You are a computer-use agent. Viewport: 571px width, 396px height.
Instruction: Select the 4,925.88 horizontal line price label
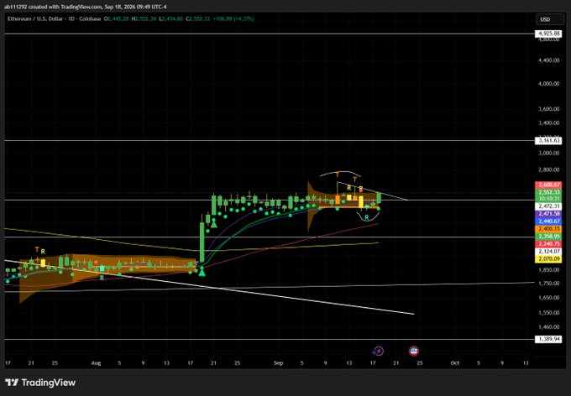click(548, 34)
